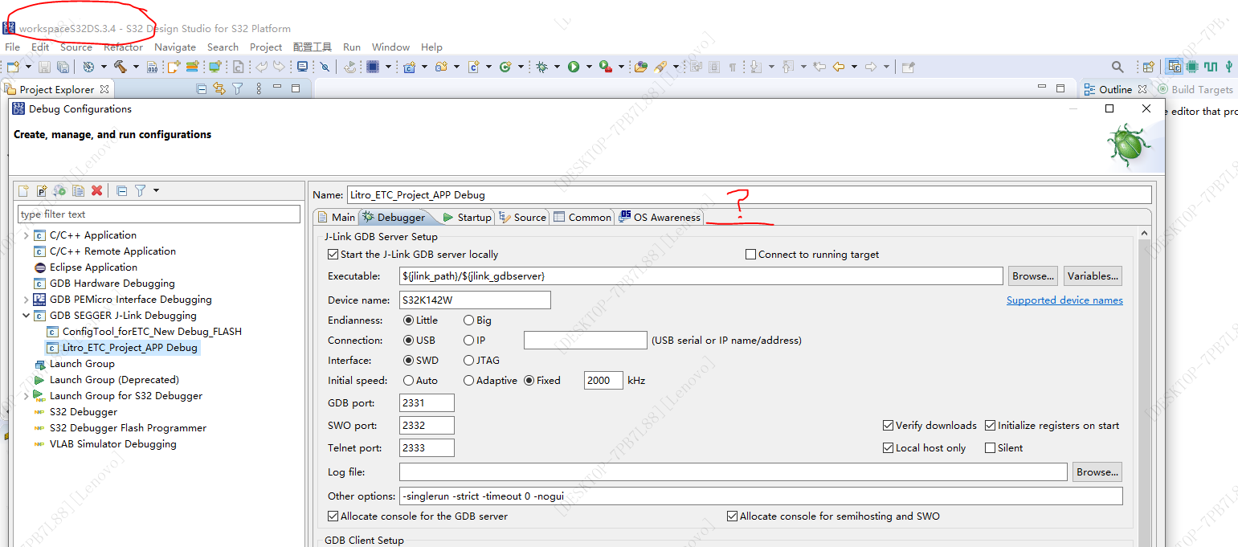The image size is (1238, 547).
Task: Click the Link with Editor icon in Project Explorer
Action: [x=219, y=89]
